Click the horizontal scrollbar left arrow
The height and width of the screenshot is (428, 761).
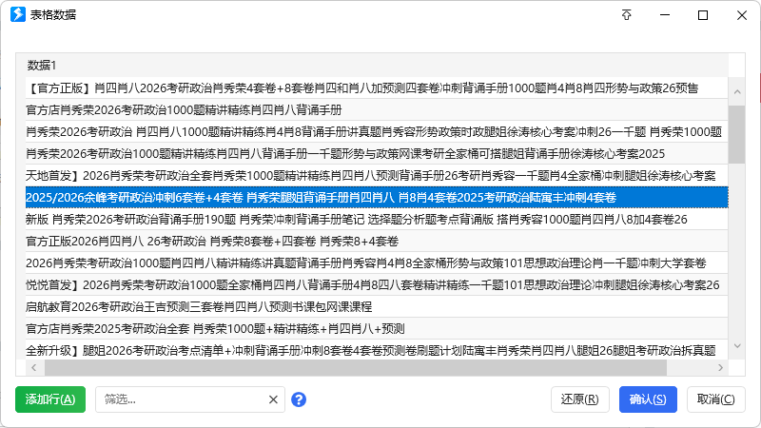coord(33,368)
